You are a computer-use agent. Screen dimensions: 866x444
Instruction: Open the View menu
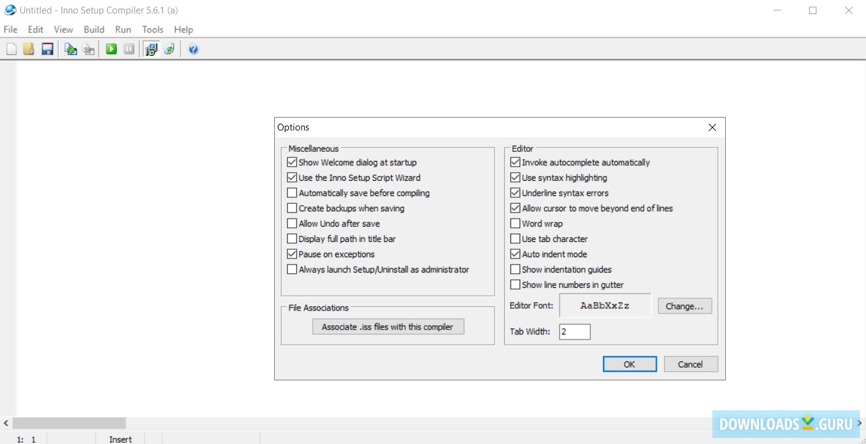tap(63, 29)
